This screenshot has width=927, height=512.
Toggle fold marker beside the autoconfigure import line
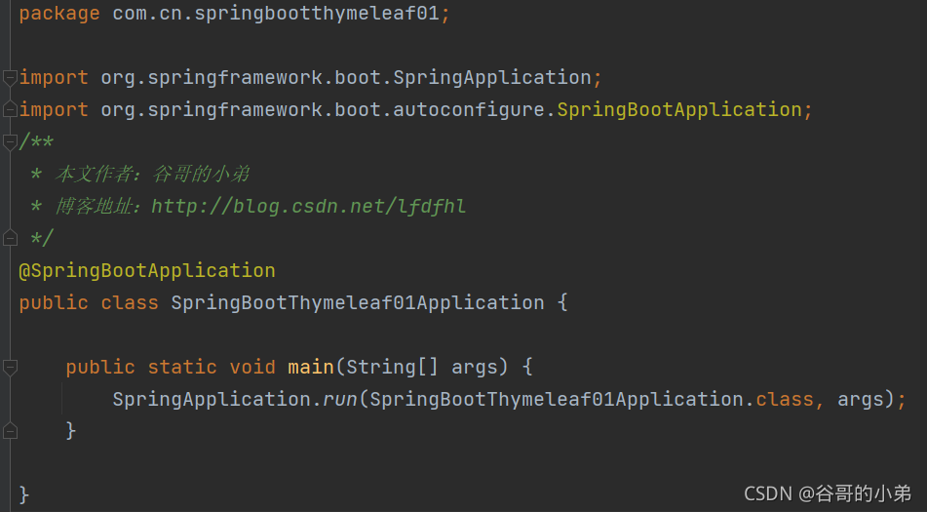(x=10, y=109)
